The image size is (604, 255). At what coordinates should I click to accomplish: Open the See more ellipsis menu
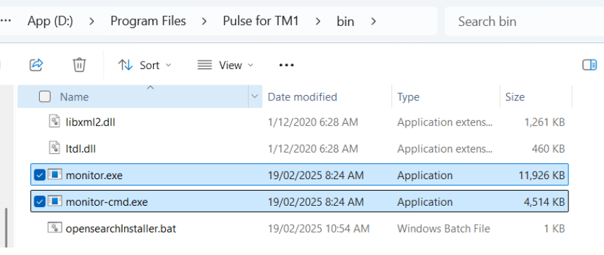pyautogui.click(x=287, y=65)
